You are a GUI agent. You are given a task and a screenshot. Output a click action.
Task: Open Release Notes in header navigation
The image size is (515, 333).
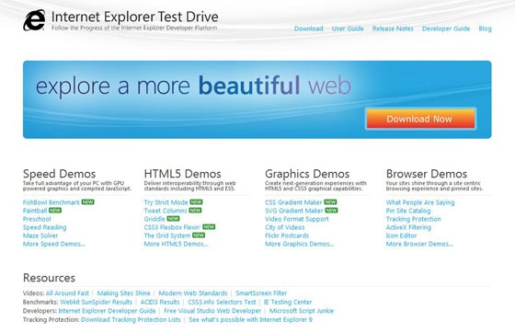393,29
